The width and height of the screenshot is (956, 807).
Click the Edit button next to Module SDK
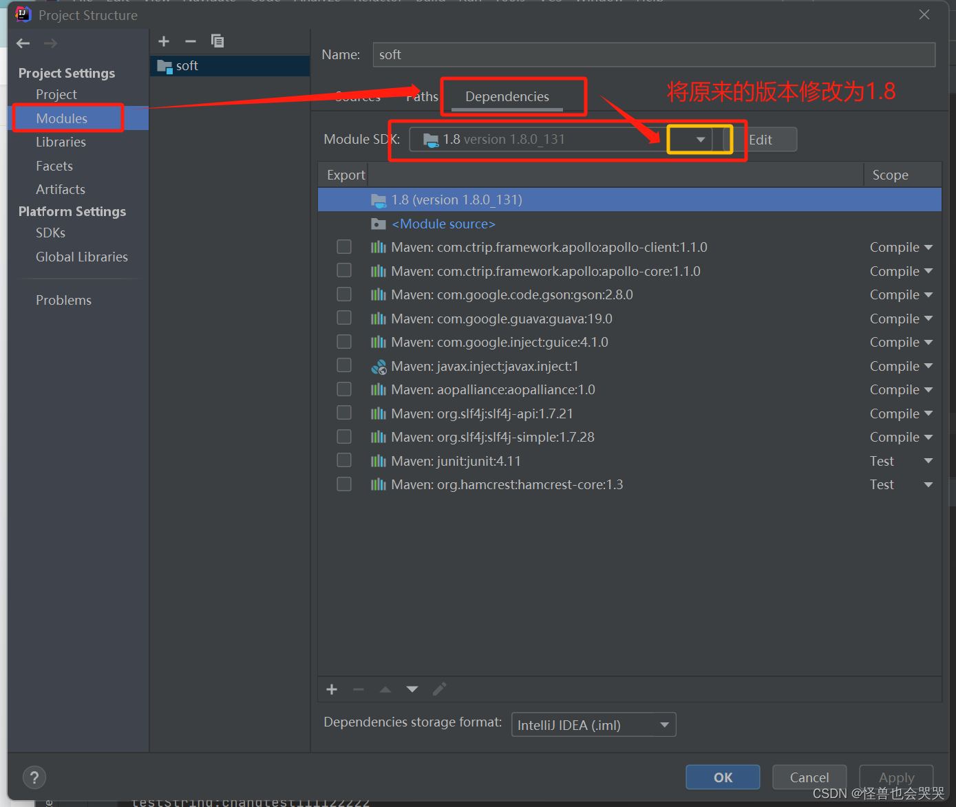759,139
